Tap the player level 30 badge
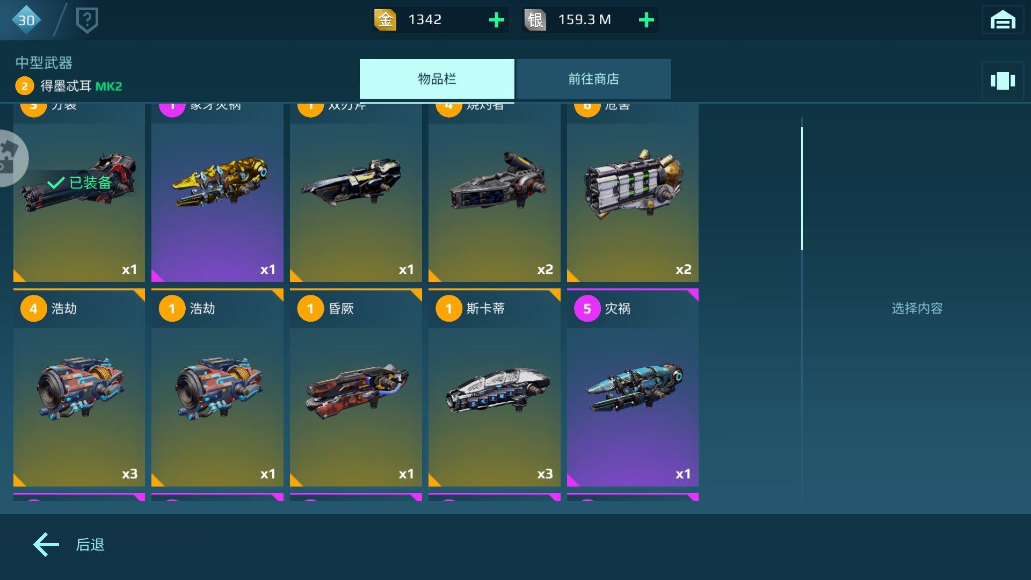This screenshot has width=1031, height=580. (26, 20)
